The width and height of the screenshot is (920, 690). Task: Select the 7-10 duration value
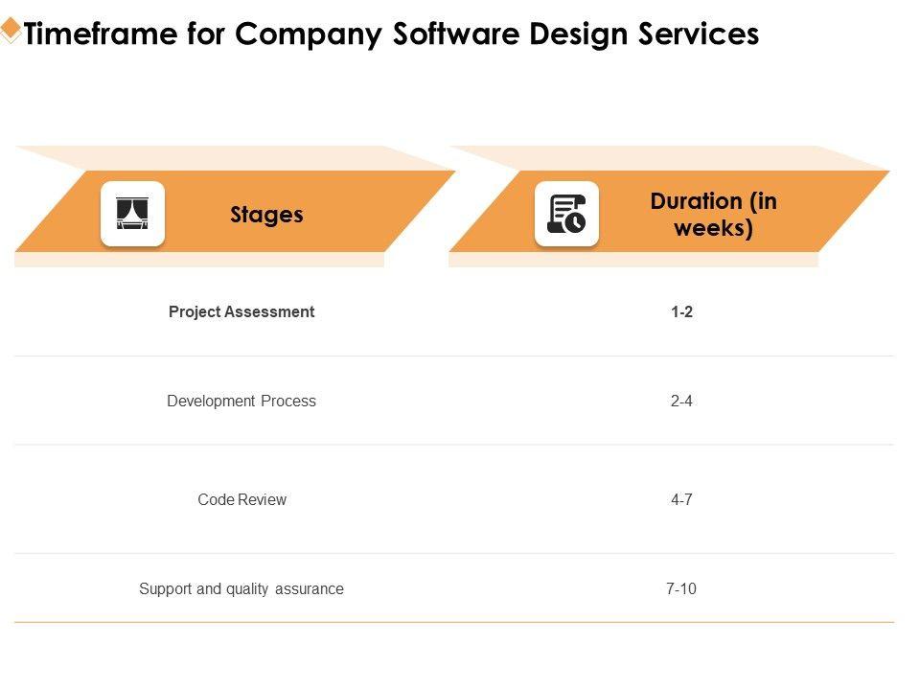[681, 588]
